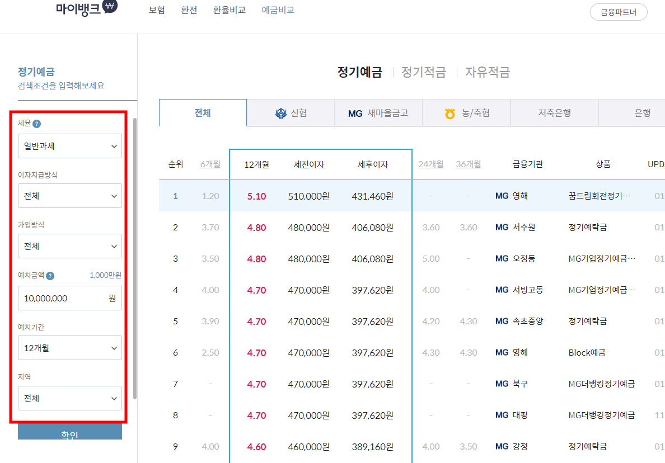
Task: Click 정기예탁금 product in 속초중앙 row
Action: [x=587, y=322]
